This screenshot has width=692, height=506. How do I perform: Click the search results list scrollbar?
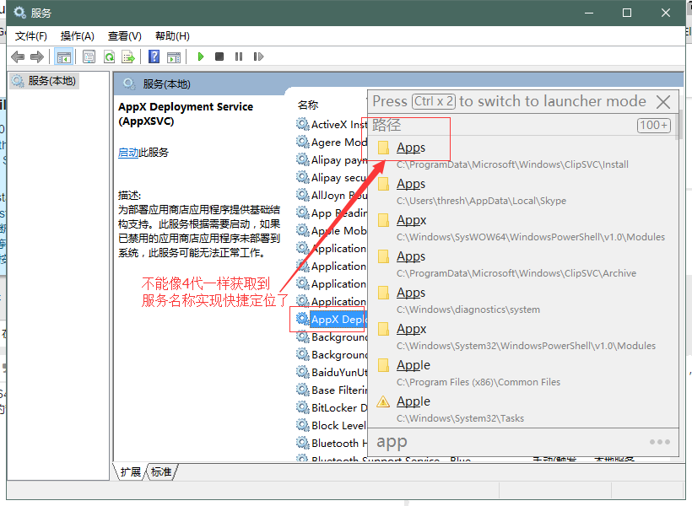[x=678, y=126]
